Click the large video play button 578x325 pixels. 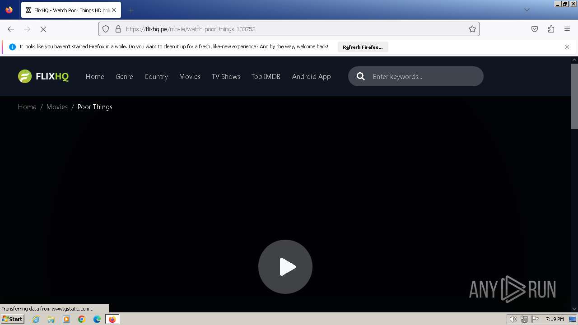click(285, 267)
